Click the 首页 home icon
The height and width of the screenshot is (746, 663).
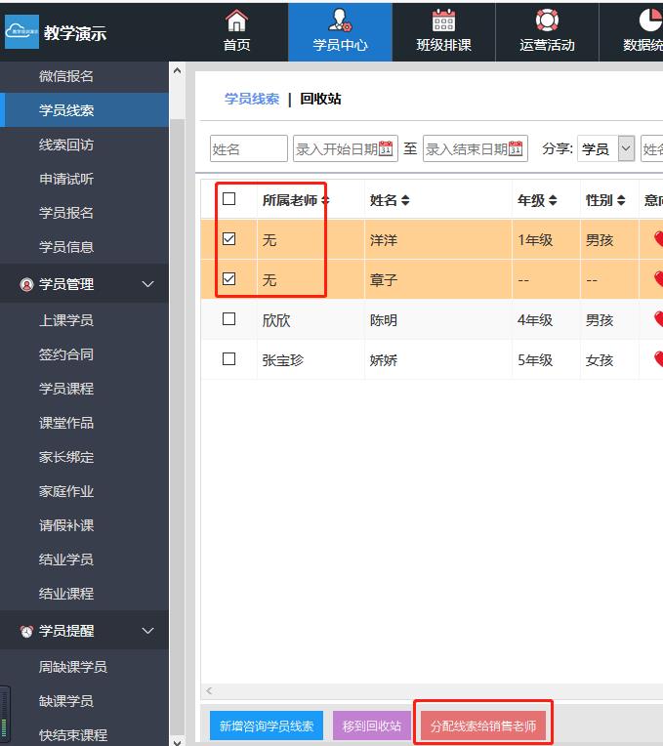click(236, 21)
